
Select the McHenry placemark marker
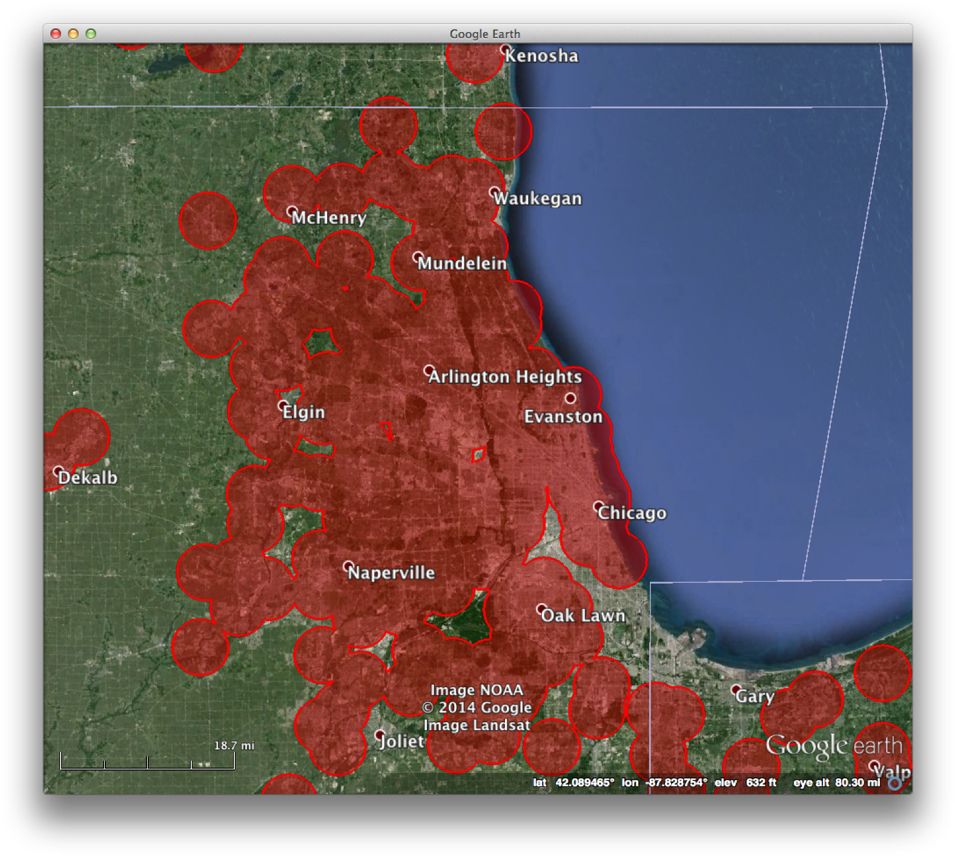tap(292, 211)
